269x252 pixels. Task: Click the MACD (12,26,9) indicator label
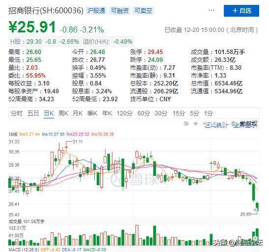[x=24, y=250]
